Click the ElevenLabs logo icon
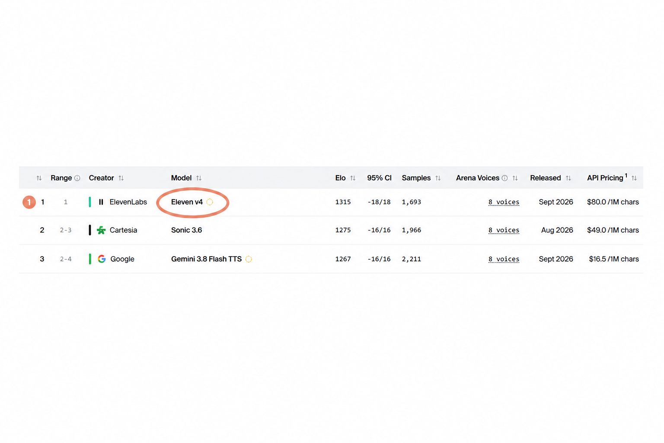The height and width of the screenshot is (443, 664). coord(101,202)
